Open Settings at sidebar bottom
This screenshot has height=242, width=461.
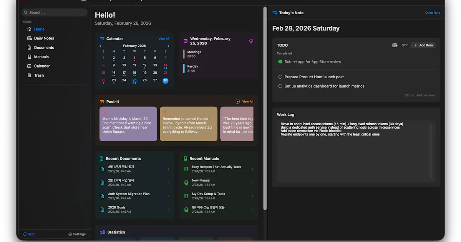pos(77,234)
